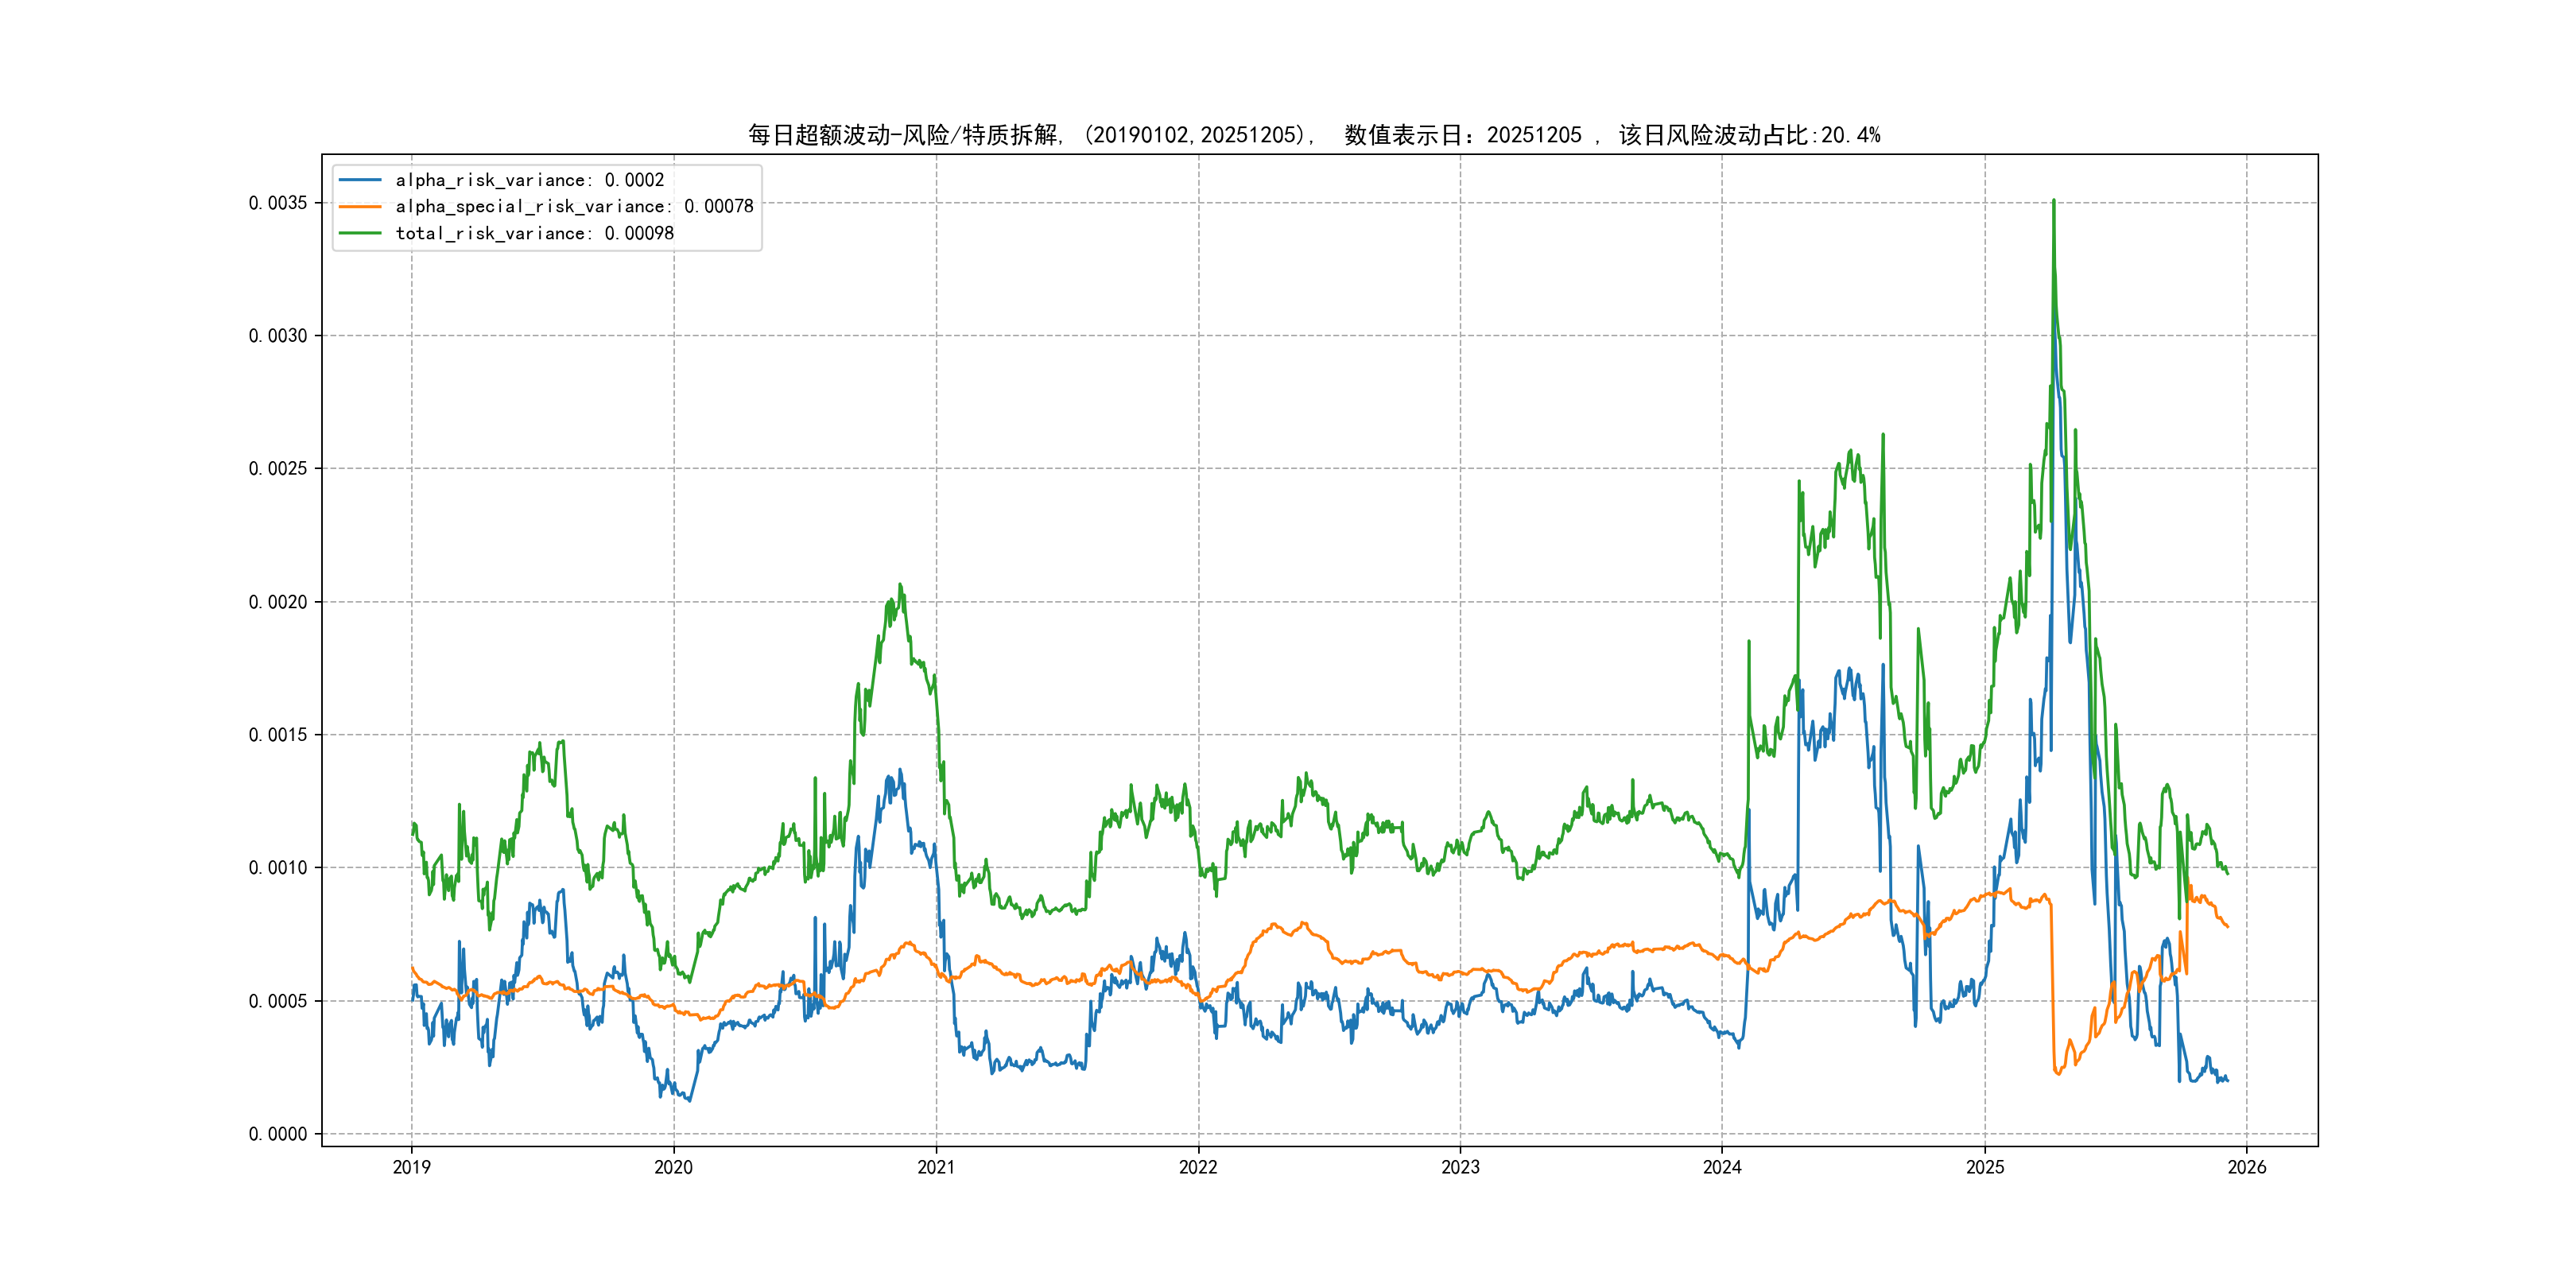Select the alpha_special_risk_variance: 0.00078 legend label
The height and width of the screenshot is (1288, 2576).
click(x=574, y=206)
